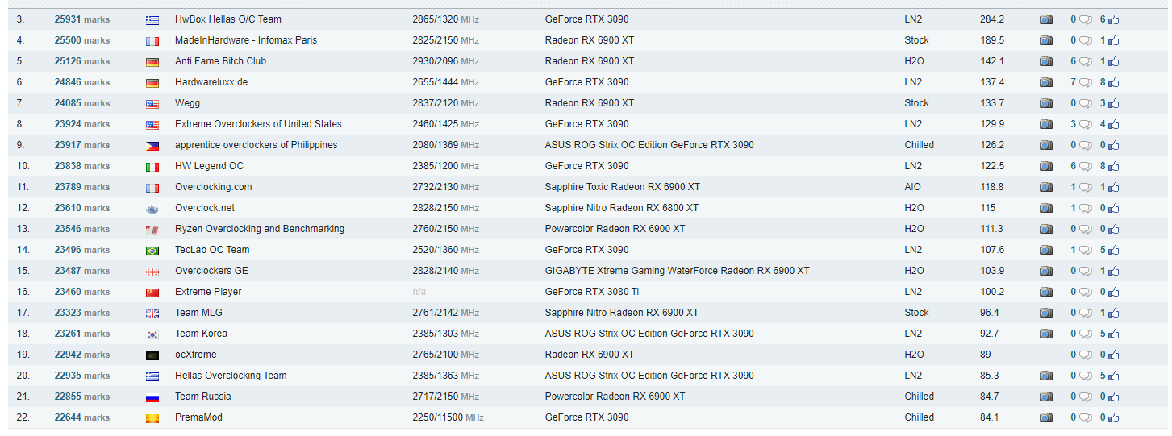Click Brazil flag beside TecLab OC Team
Screen dimensions: 1172x436
coord(152,251)
